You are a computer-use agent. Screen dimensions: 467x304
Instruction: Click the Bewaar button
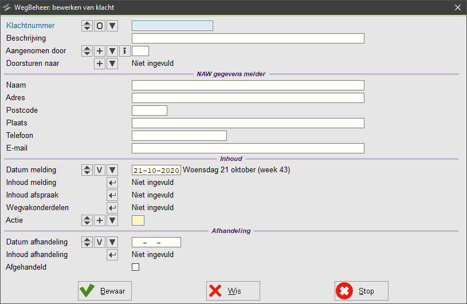click(105, 291)
